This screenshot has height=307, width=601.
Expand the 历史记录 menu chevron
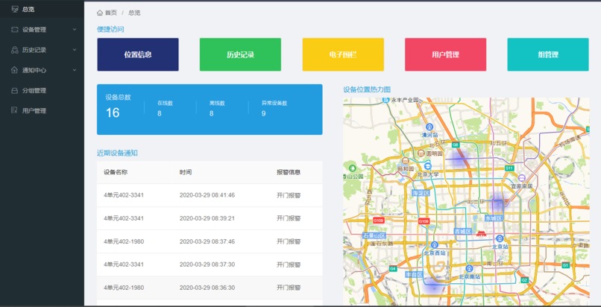point(75,50)
